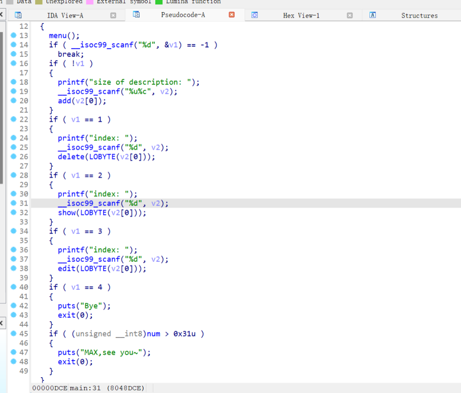Toggle breakpoint dot on line 20
The width and height of the screenshot is (461, 393).
point(13,101)
